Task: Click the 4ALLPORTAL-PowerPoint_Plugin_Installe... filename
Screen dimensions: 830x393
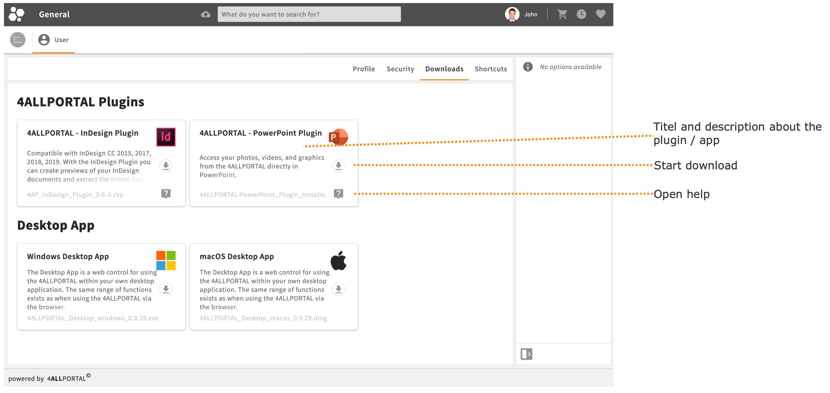Action: [265, 195]
